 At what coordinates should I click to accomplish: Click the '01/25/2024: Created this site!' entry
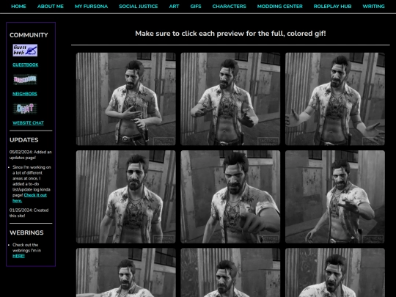click(x=29, y=213)
